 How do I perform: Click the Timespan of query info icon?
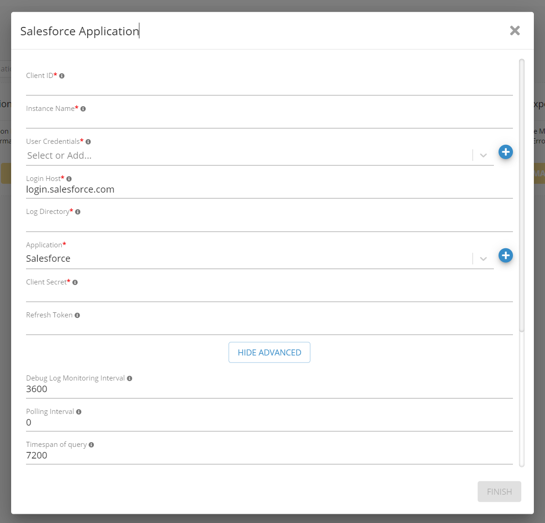[x=92, y=444]
